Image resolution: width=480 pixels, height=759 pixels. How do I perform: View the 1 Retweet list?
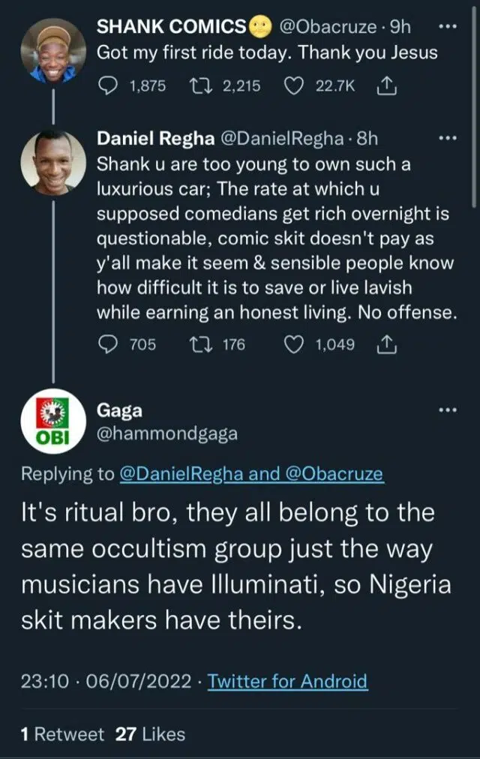(63, 734)
